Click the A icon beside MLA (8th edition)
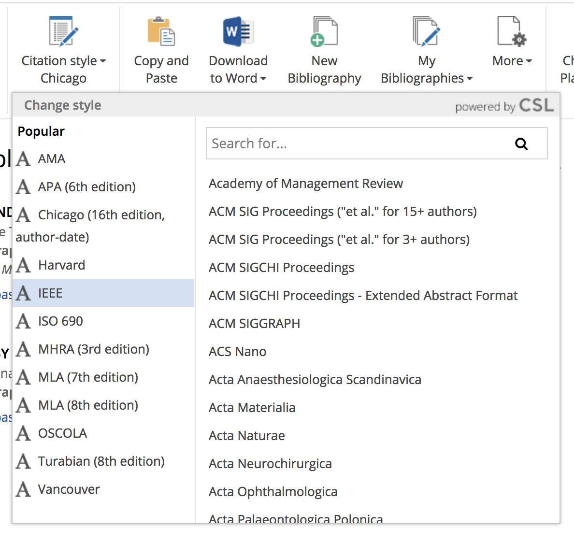The width and height of the screenshot is (574, 543). coord(23,405)
